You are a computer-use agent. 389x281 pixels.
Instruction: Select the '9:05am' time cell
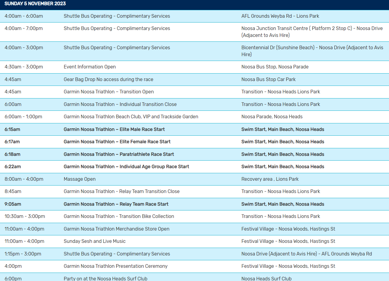coord(13,204)
